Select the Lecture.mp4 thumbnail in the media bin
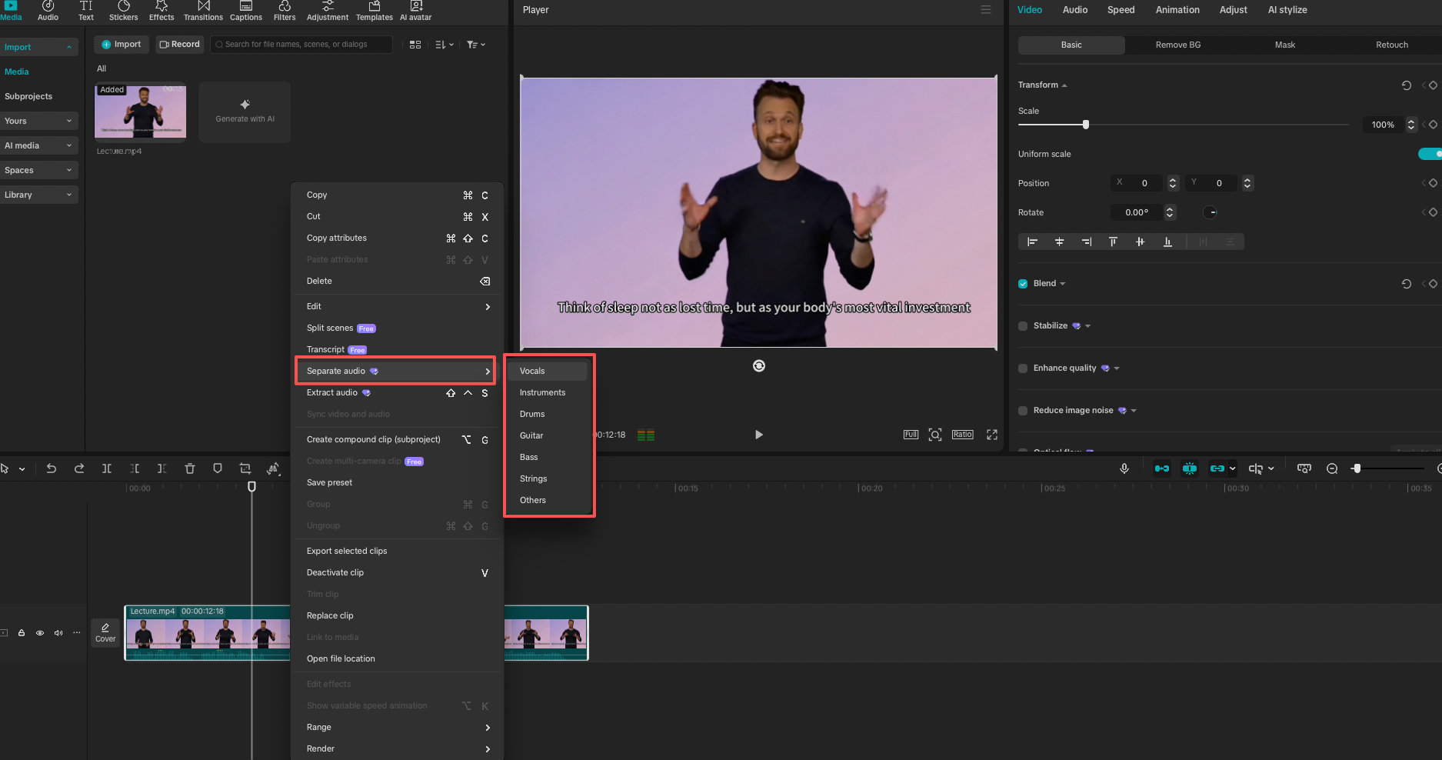Screen dimensions: 1442x760 pos(140,112)
